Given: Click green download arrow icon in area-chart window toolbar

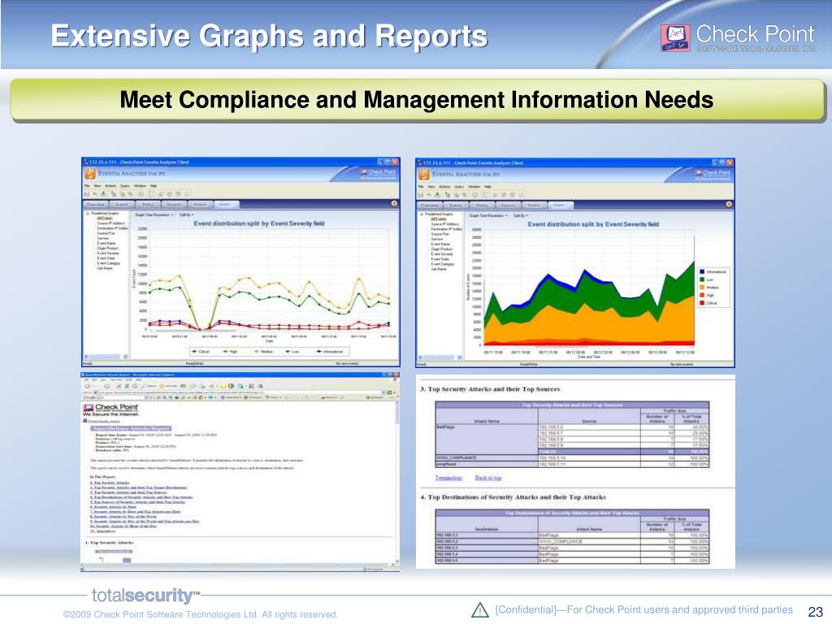Looking at the screenshot, I should coord(438,195).
